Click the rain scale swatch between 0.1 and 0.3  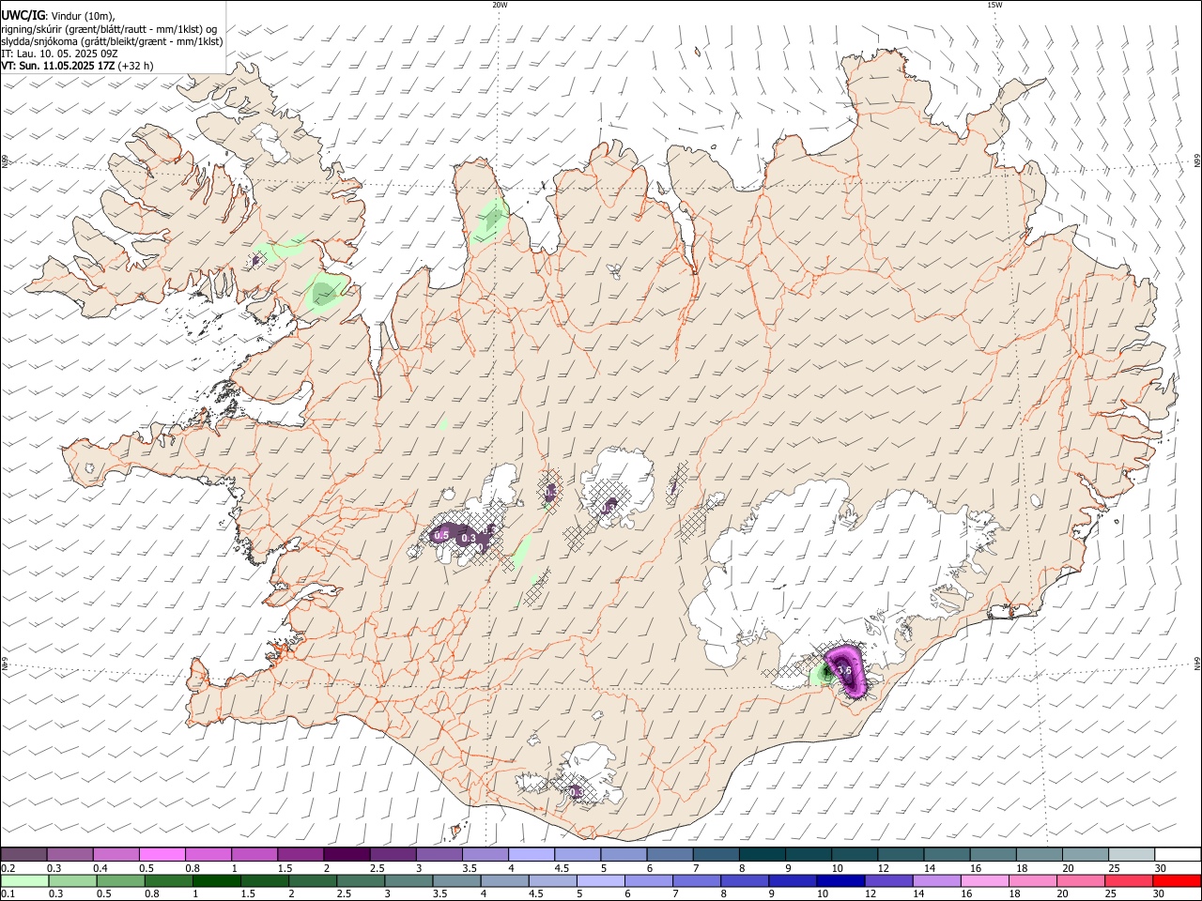[x=23, y=881]
